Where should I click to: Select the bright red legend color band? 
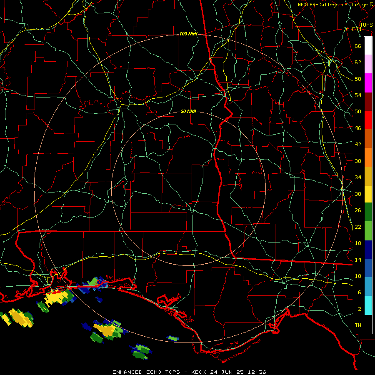pyautogui.click(x=368, y=120)
